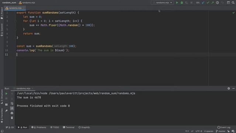Collapse the for loop fold marker
Image resolution: width=236 pixels, height=133 pixels.
15,21
